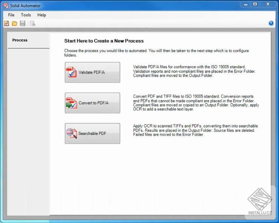Open the Help menu
This screenshot has width=279, height=223.
[x=41, y=15]
